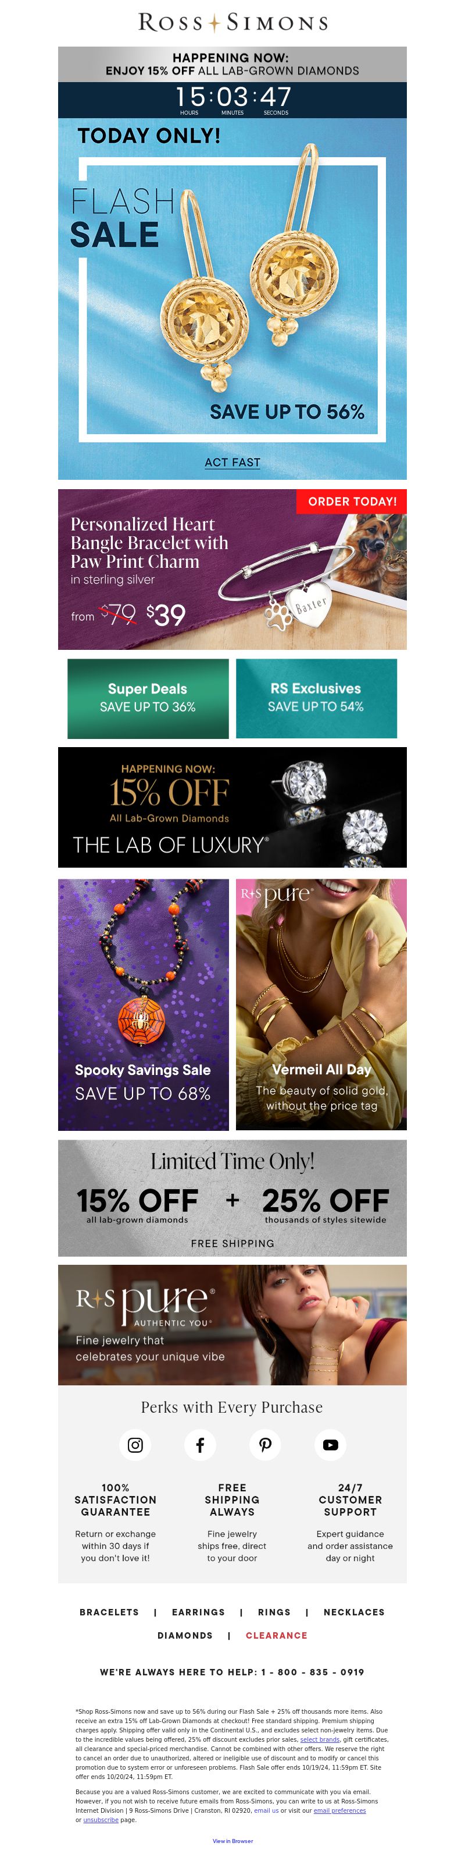This screenshot has height=1871, width=465.
Task: Open the YouTube icon
Action: [x=330, y=1445]
